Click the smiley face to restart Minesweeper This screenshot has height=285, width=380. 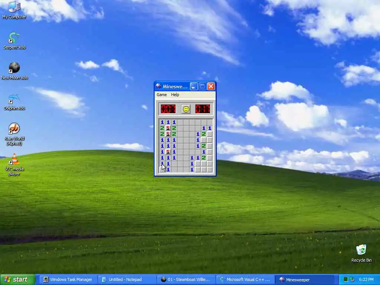pos(186,109)
